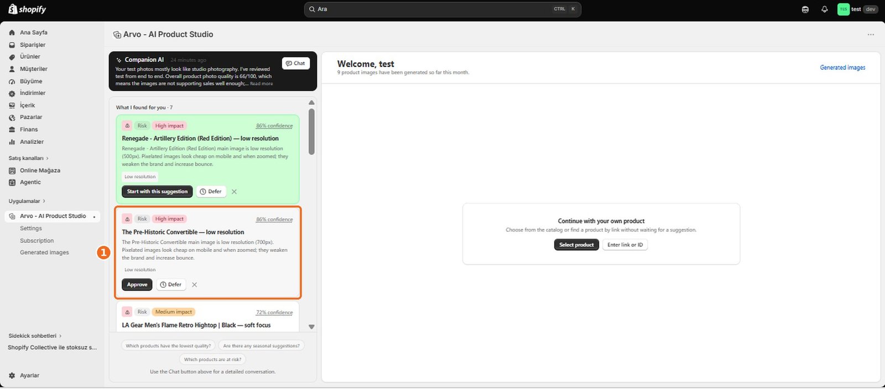Open Arvo Subscription subpage

click(x=37, y=241)
